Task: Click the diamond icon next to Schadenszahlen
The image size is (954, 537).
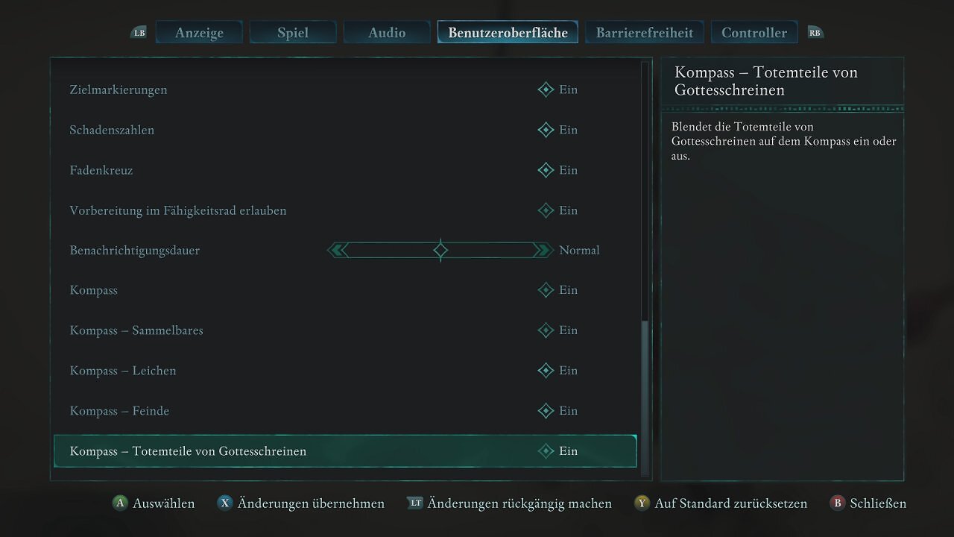Action: coord(546,130)
